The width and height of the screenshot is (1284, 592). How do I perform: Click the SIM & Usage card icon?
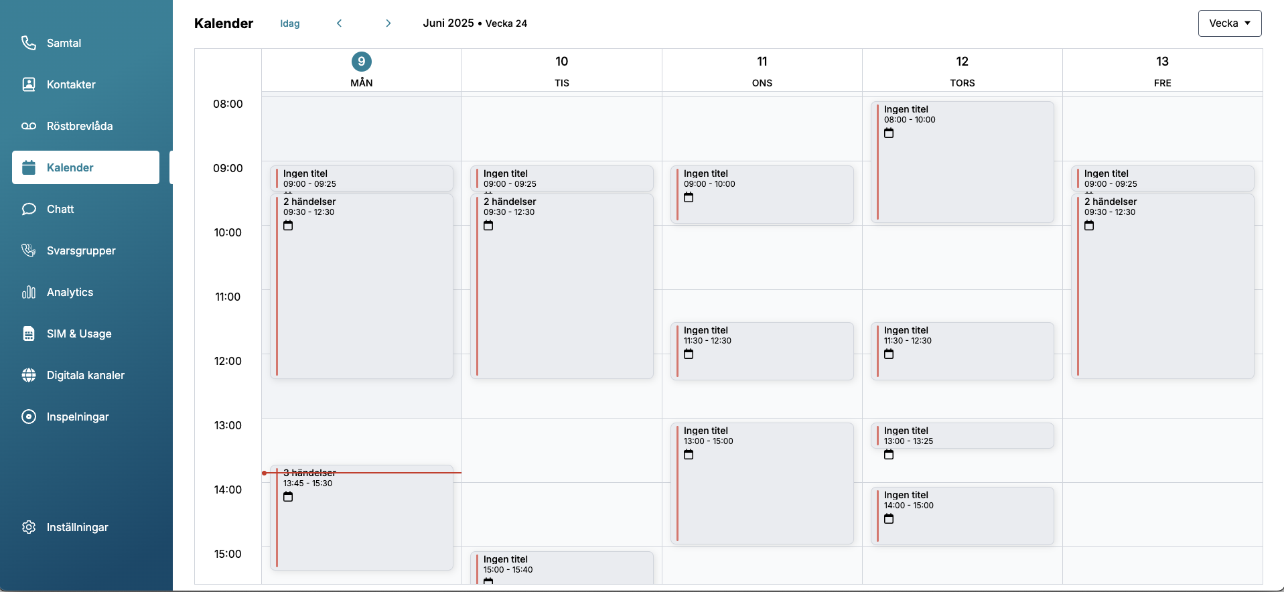point(28,334)
